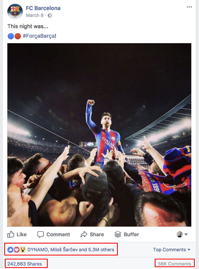Click the red heart reaction icon
199x269 pixels.
(x=16, y=250)
